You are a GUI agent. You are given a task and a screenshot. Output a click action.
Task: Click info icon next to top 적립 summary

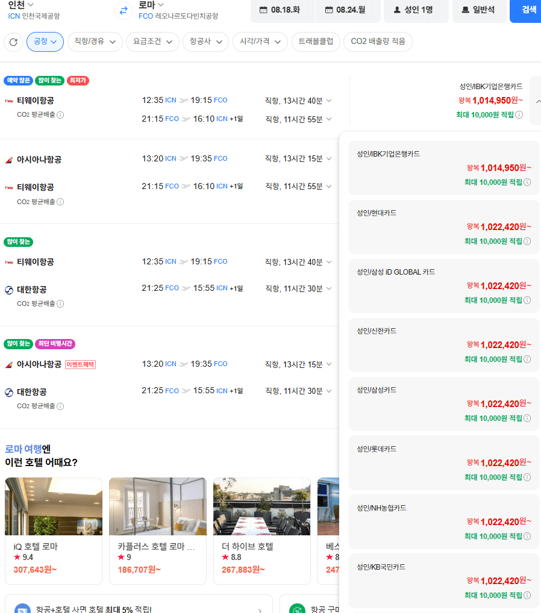519,115
